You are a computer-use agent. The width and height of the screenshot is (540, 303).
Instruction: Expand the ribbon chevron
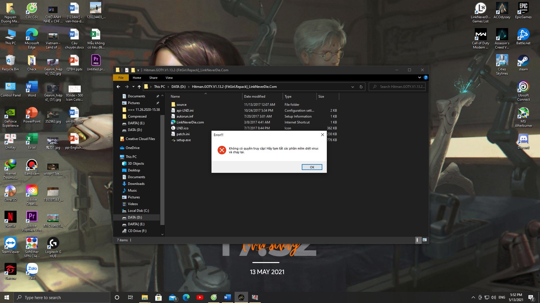pyautogui.click(x=419, y=78)
